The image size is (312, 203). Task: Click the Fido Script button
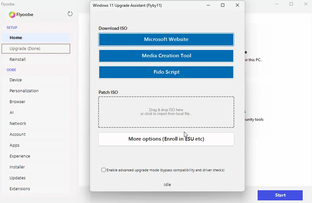tap(166, 72)
